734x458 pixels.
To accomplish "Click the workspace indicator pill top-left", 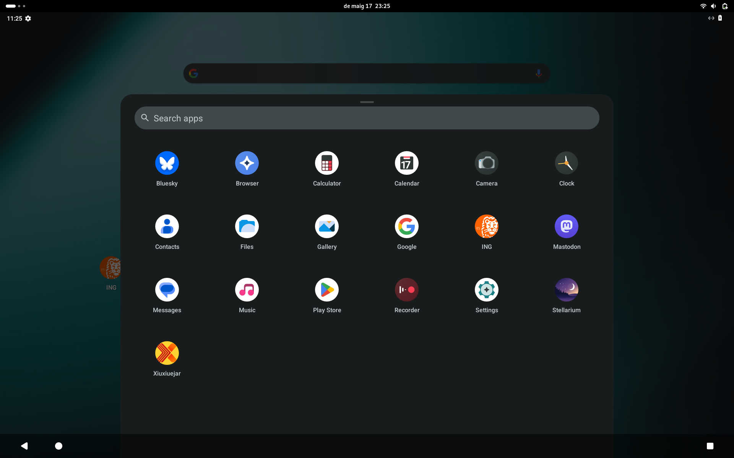I will (x=11, y=6).
